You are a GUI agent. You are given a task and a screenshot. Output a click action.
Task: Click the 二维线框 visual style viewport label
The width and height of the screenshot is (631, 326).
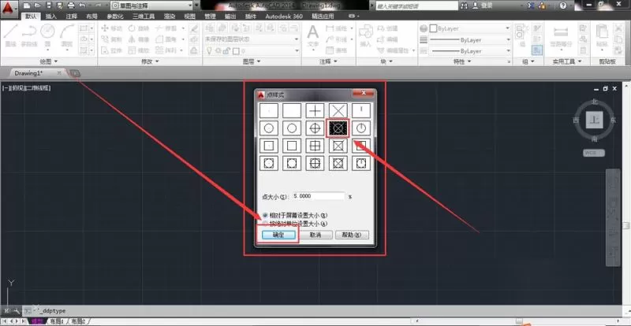pos(38,88)
